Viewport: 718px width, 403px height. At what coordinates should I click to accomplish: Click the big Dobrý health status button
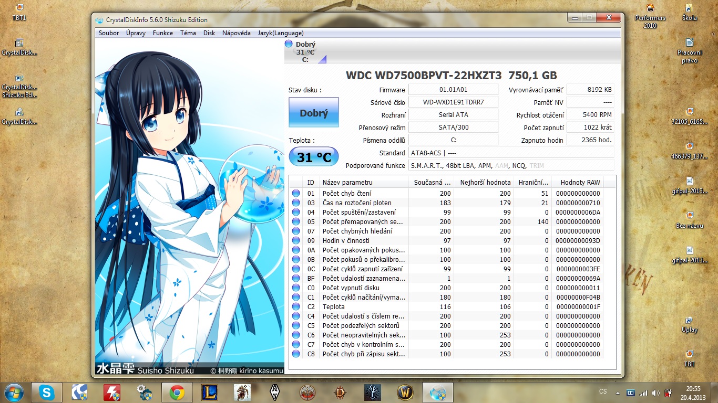tap(314, 112)
